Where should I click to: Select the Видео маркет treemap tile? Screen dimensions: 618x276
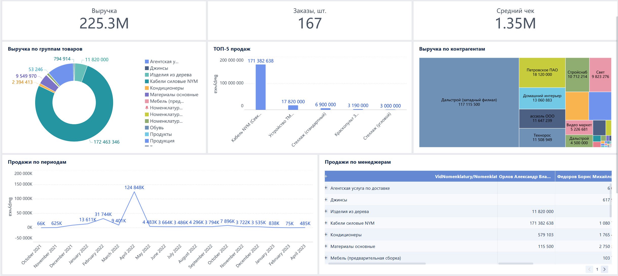tap(579, 127)
